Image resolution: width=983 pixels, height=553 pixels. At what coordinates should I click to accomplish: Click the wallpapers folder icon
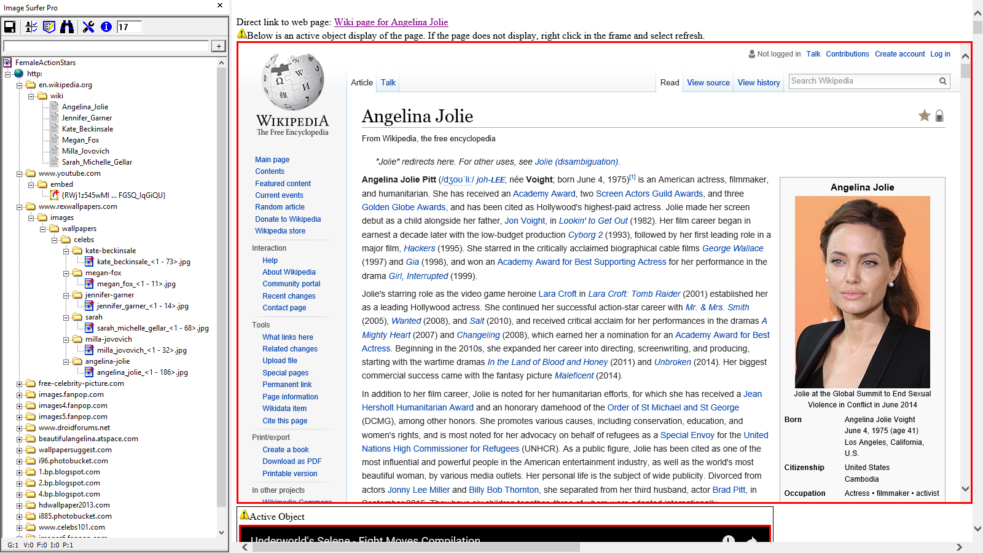(54, 228)
